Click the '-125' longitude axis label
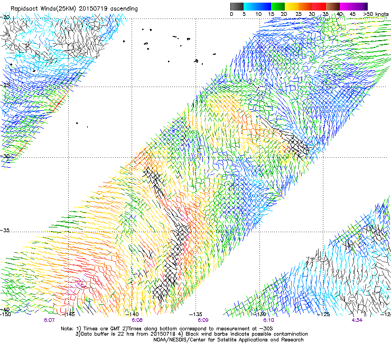This screenshot has height=343, width=391. pos(323,314)
